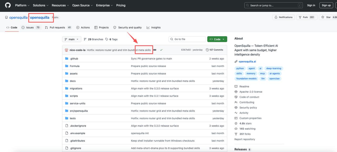Click the Sign in link
This screenshot has width=337, height=152.
pyautogui.click(x=311, y=5)
